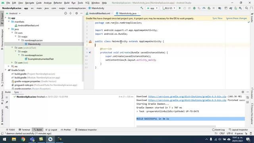Image resolution: width=254 pixels, height=143 pixels.
Task: Collapse the Gradle Scripts node
Action: (6, 70)
